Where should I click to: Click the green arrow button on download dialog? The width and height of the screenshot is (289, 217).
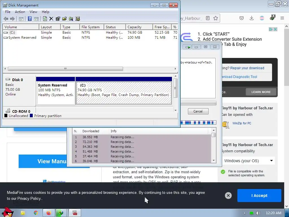[x=187, y=47]
